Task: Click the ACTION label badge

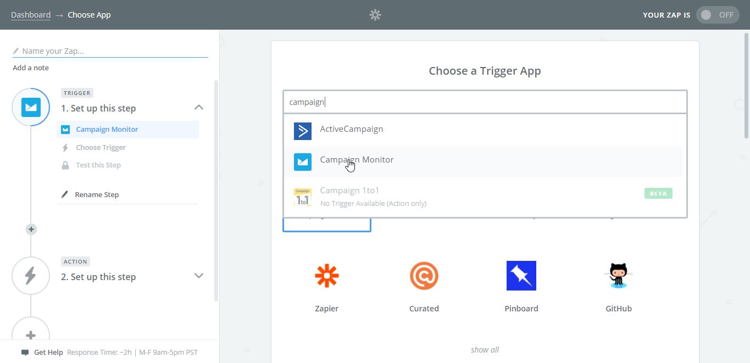Action: click(x=75, y=261)
